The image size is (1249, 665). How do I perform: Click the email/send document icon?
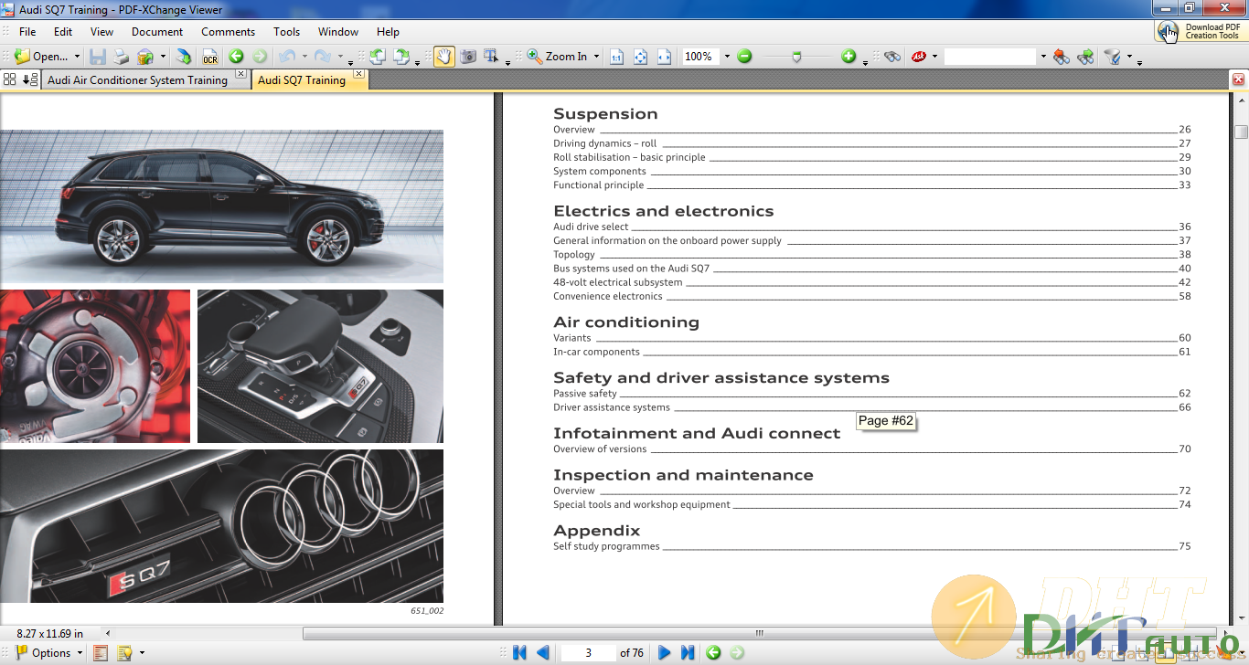[144, 57]
